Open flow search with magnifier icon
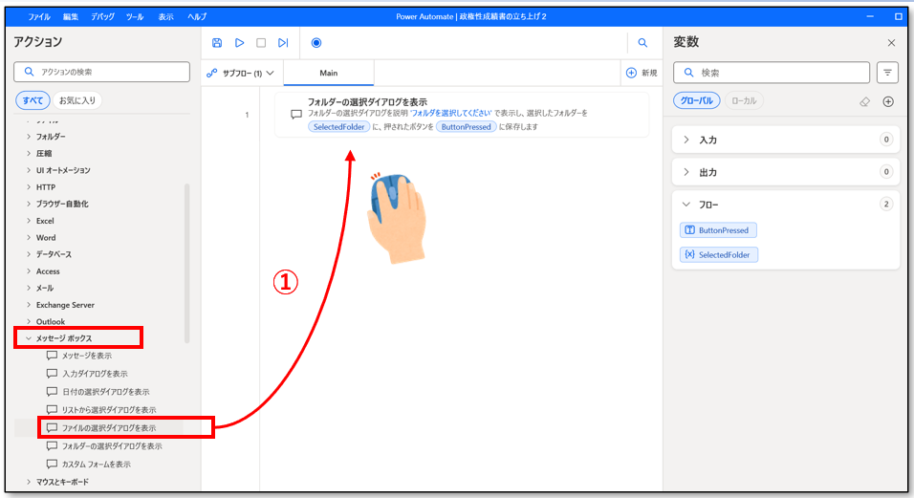The image size is (914, 498). click(x=642, y=43)
